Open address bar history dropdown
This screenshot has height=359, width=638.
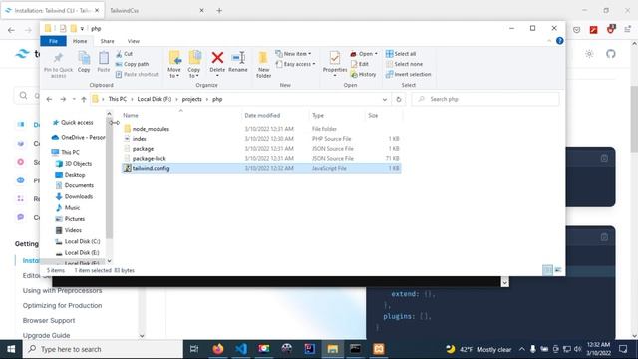click(385, 99)
